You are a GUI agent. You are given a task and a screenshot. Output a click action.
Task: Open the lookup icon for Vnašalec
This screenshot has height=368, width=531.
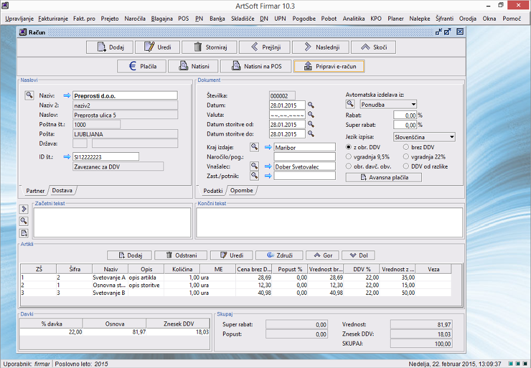coord(255,167)
